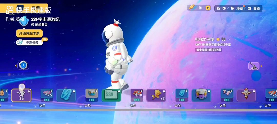Click the Lv.15 level label
The image size is (277, 124).
pos(222,106)
